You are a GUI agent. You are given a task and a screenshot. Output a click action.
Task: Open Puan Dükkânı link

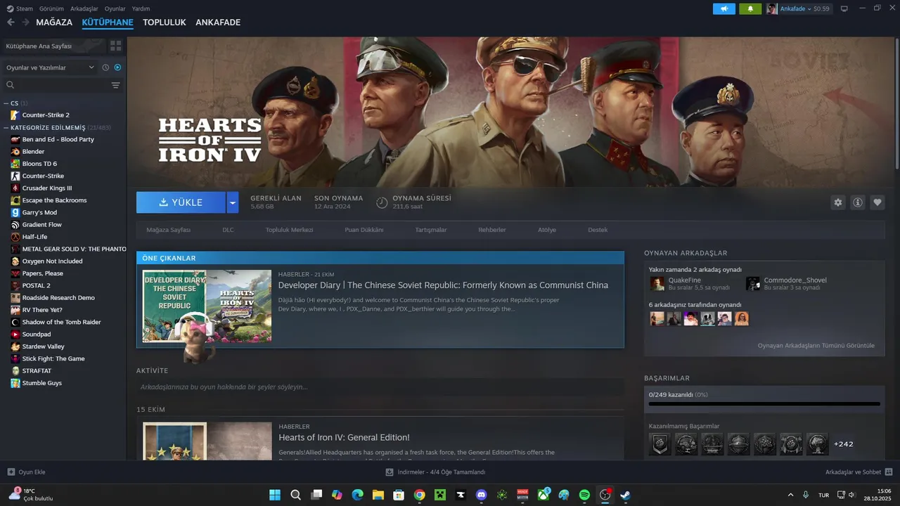click(x=364, y=230)
